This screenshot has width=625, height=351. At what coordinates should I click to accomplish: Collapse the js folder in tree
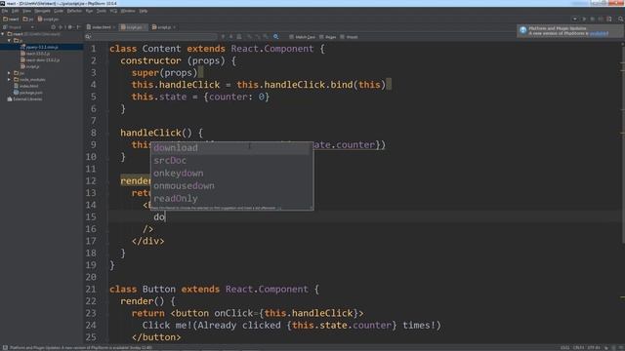[9, 40]
